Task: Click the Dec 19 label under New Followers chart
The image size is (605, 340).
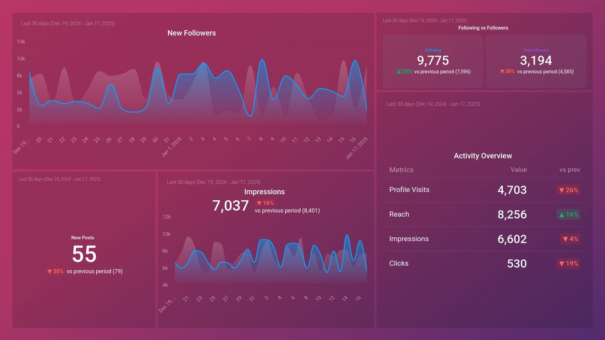Action: tap(21, 147)
